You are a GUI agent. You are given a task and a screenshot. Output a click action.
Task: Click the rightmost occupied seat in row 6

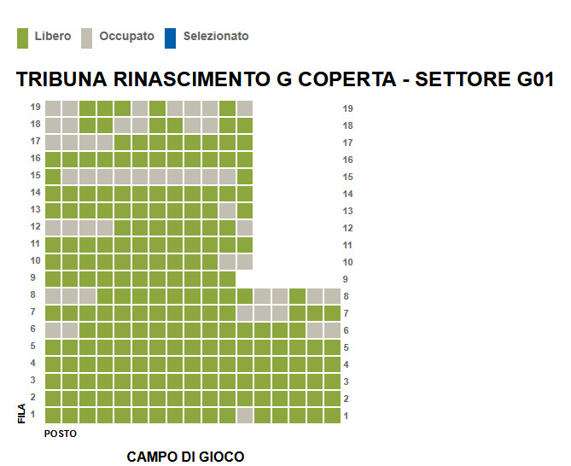pyautogui.click(x=332, y=330)
